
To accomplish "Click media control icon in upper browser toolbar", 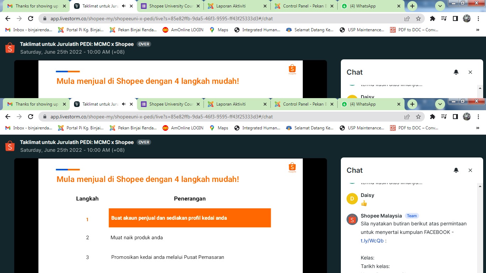I will pos(444,18).
